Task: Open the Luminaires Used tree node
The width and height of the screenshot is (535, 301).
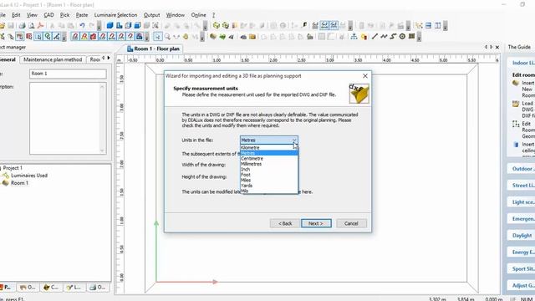Action: coord(29,176)
